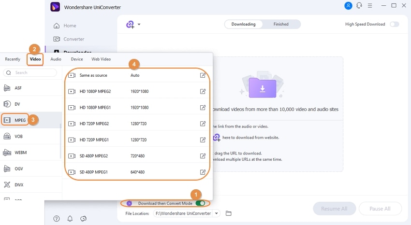The width and height of the screenshot is (411, 225).
Task: Expand the paste URL dropdown arrow
Action: coord(139,24)
